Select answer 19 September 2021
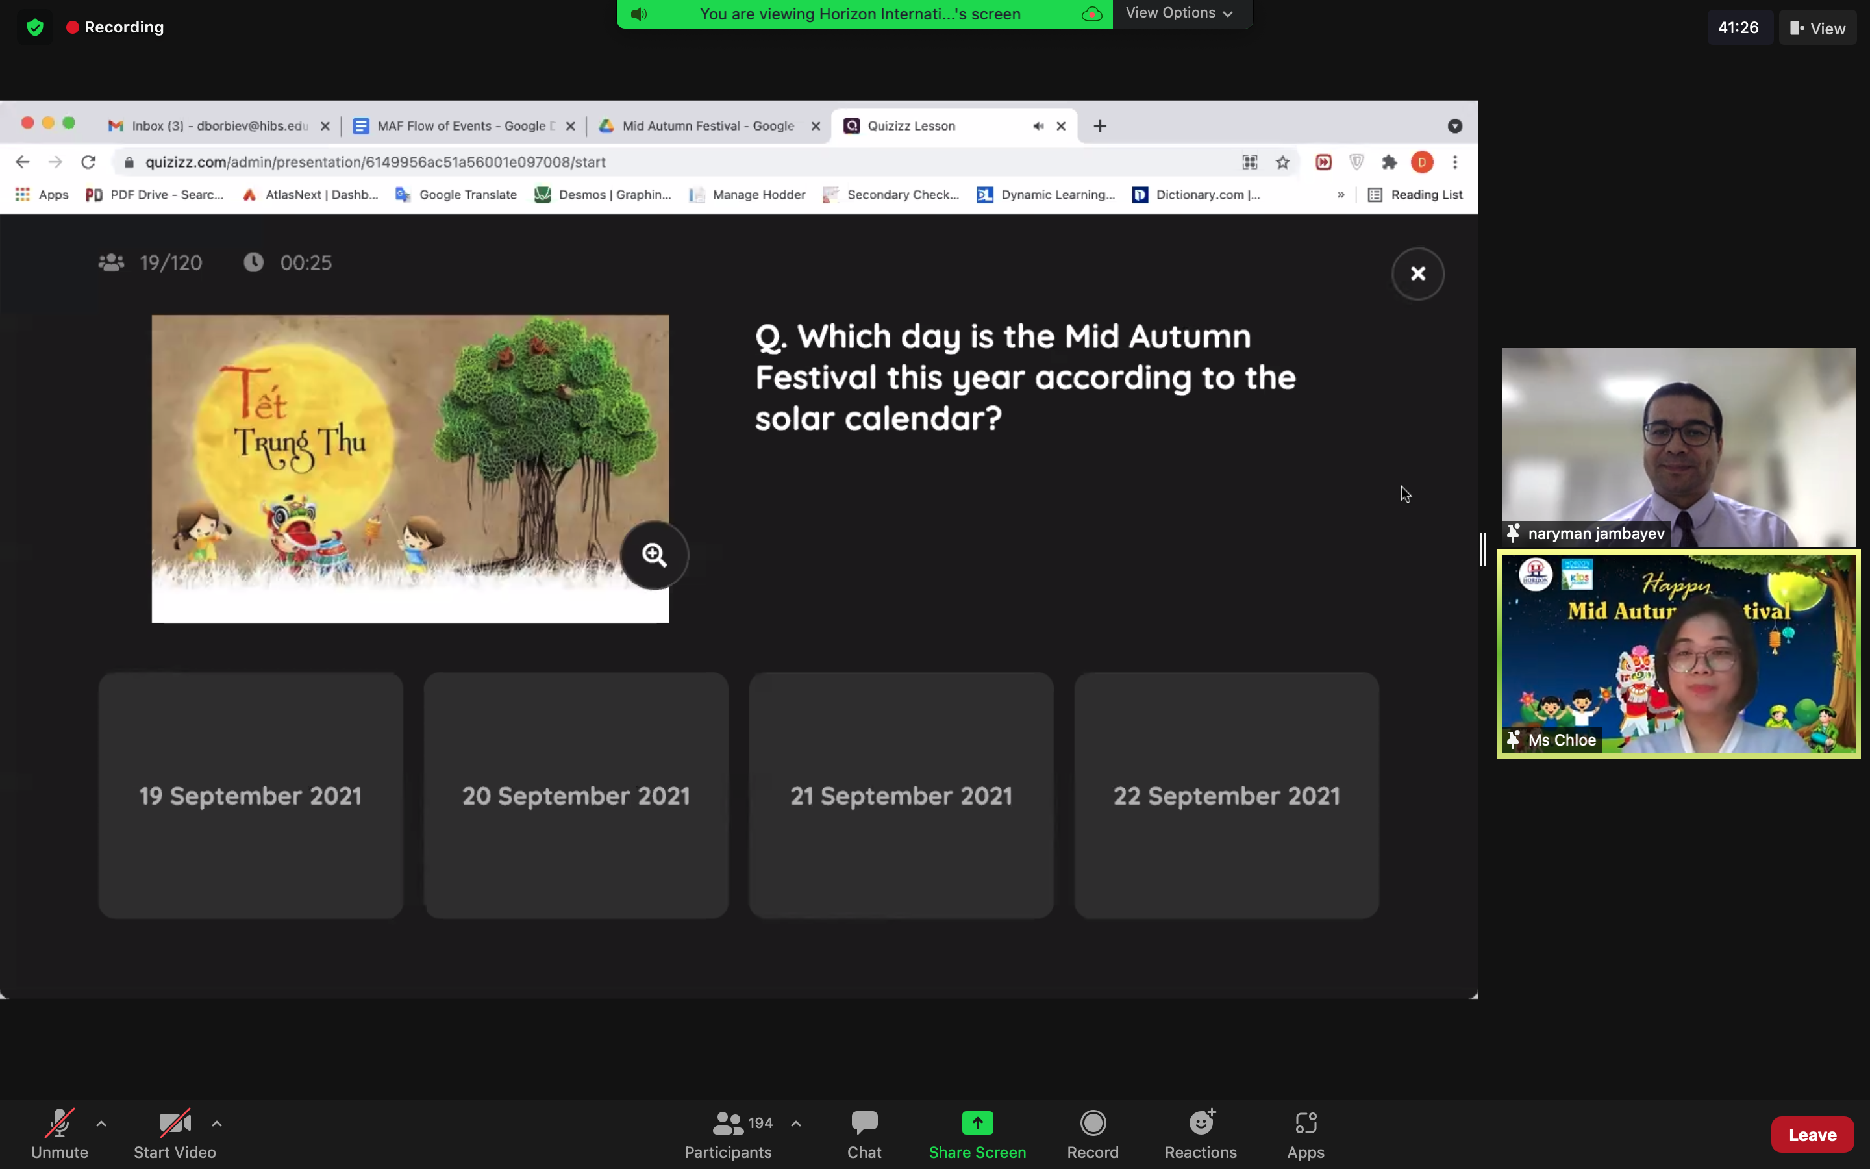 [x=251, y=796]
